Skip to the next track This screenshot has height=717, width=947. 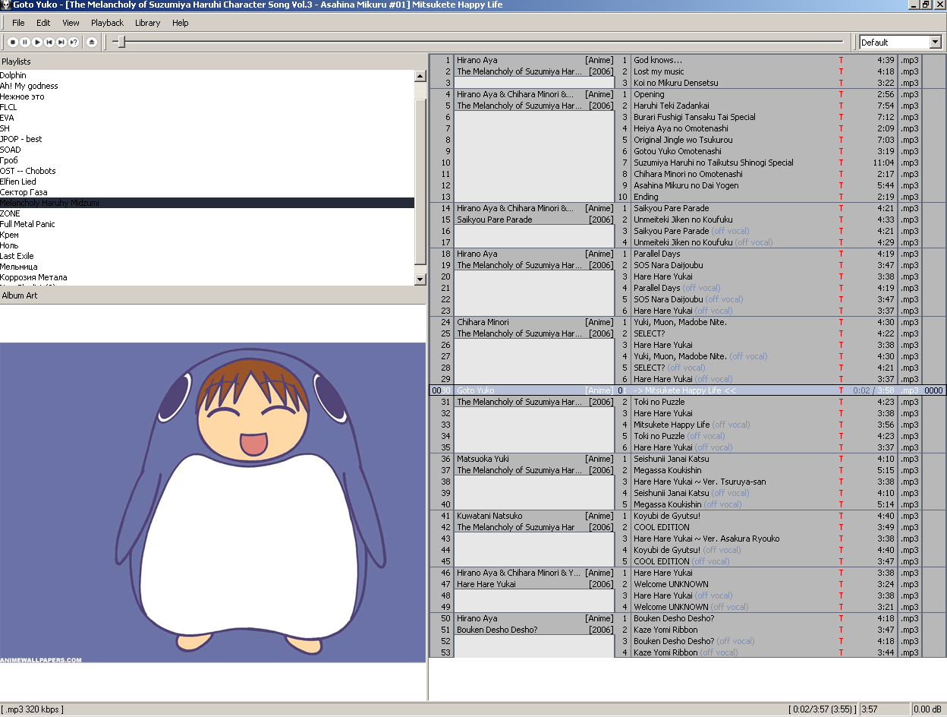[61, 43]
